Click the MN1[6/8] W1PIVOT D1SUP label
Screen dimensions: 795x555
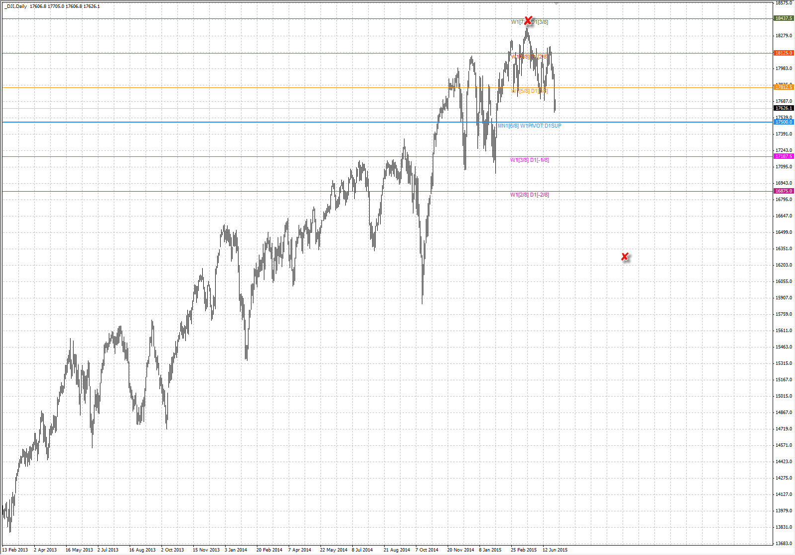[x=529, y=126]
